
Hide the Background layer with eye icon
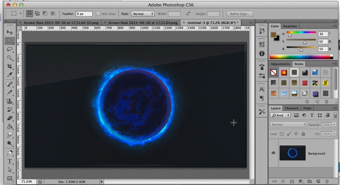coord(273,153)
